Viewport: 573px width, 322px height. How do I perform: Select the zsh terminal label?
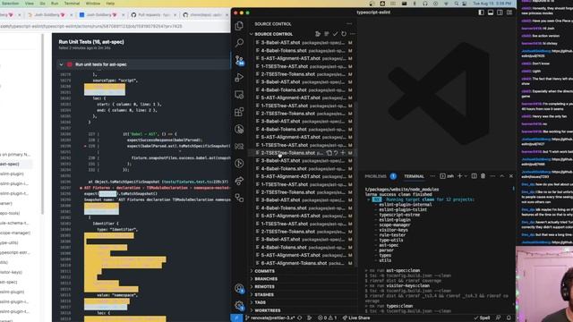(448, 176)
